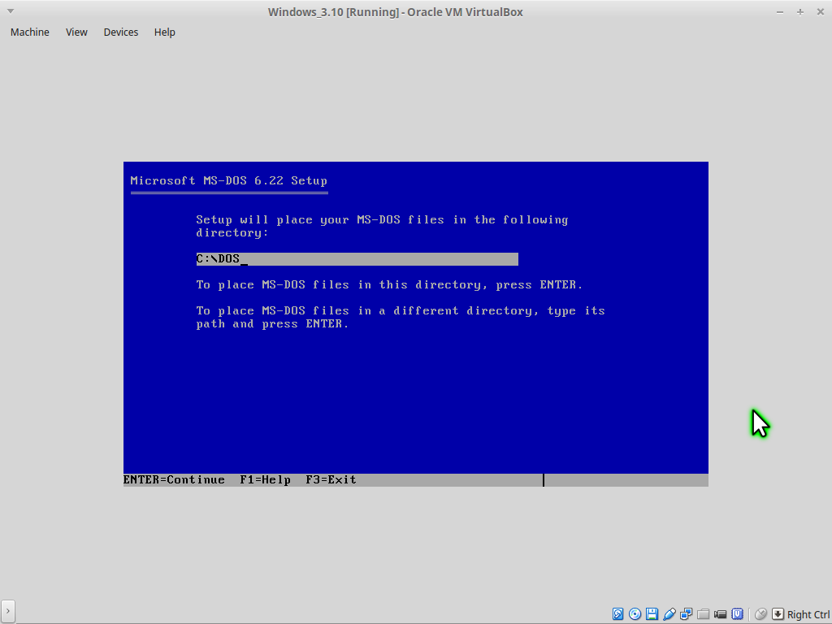
Task: Click the hard disk activity icon
Action: 618,614
